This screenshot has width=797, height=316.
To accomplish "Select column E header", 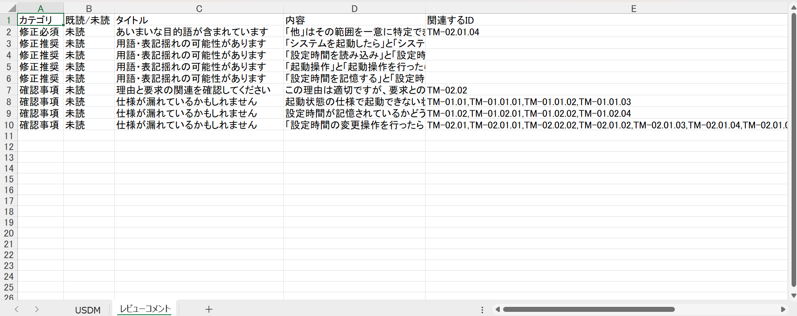I will [607, 8].
